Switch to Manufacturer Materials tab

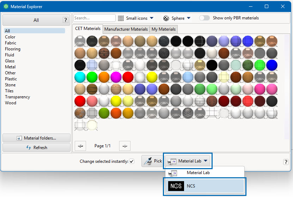126,29
